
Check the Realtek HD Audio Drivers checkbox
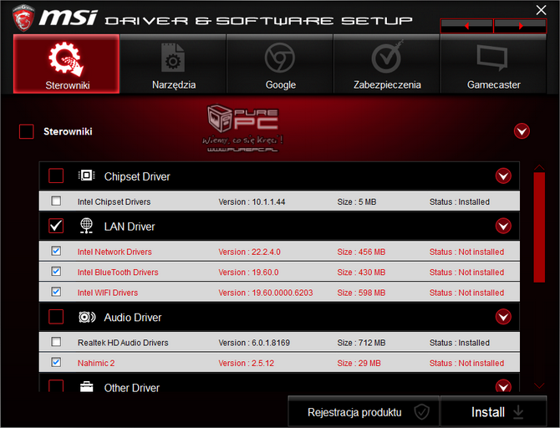coord(56,342)
